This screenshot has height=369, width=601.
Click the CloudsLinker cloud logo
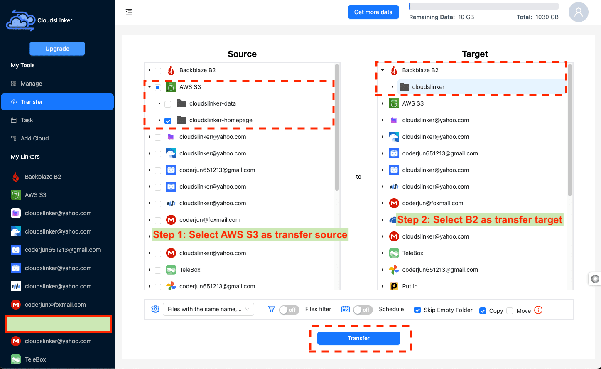click(x=20, y=20)
